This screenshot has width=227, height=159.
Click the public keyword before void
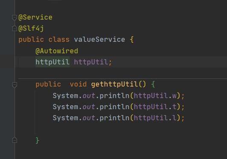[x=48, y=84]
